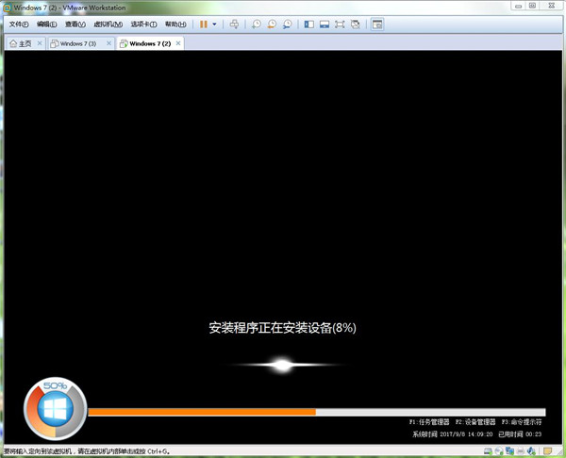Image resolution: width=566 pixels, height=458 pixels.
Task: Open the 文件(F) menu
Action: pyautogui.click(x=19, y=25)
